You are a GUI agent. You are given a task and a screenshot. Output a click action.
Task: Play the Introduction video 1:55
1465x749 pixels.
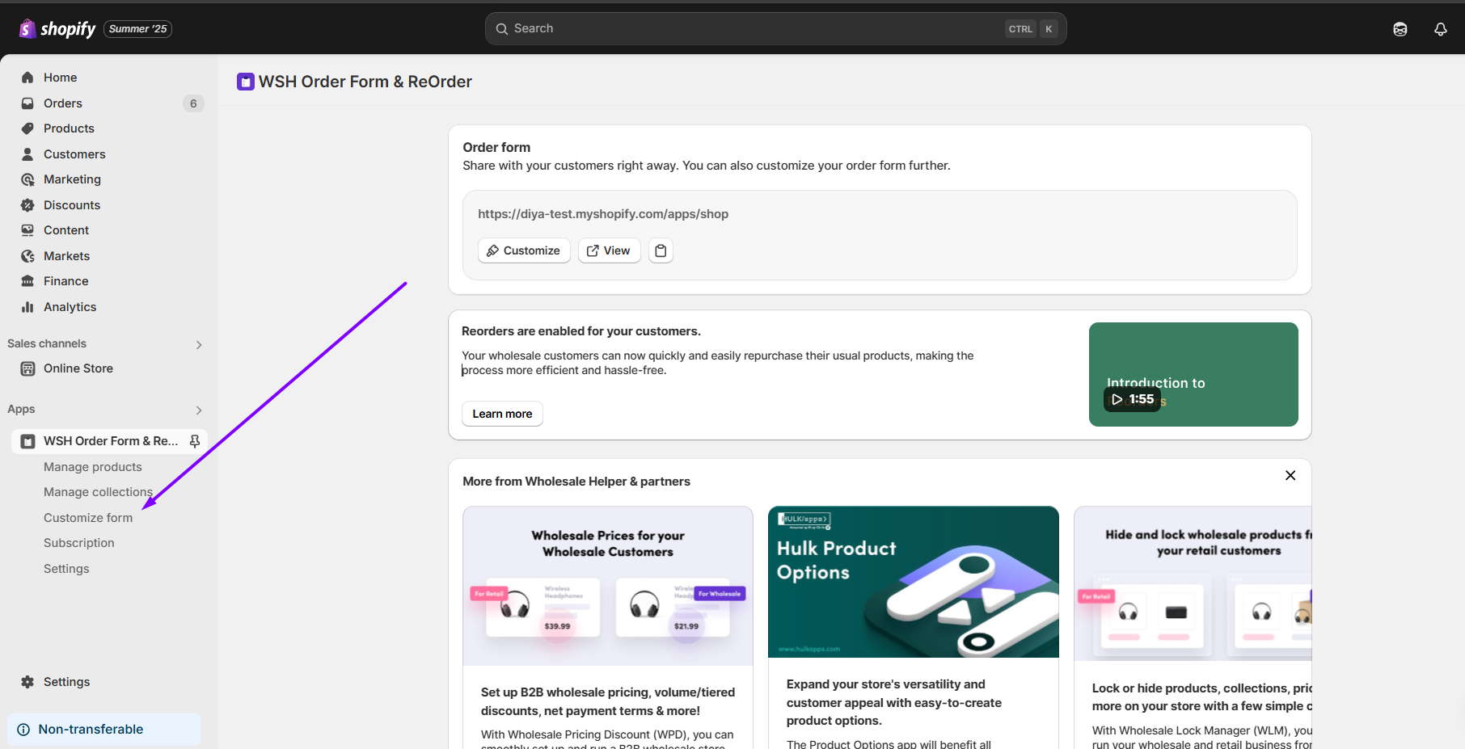coord(1132,399)
